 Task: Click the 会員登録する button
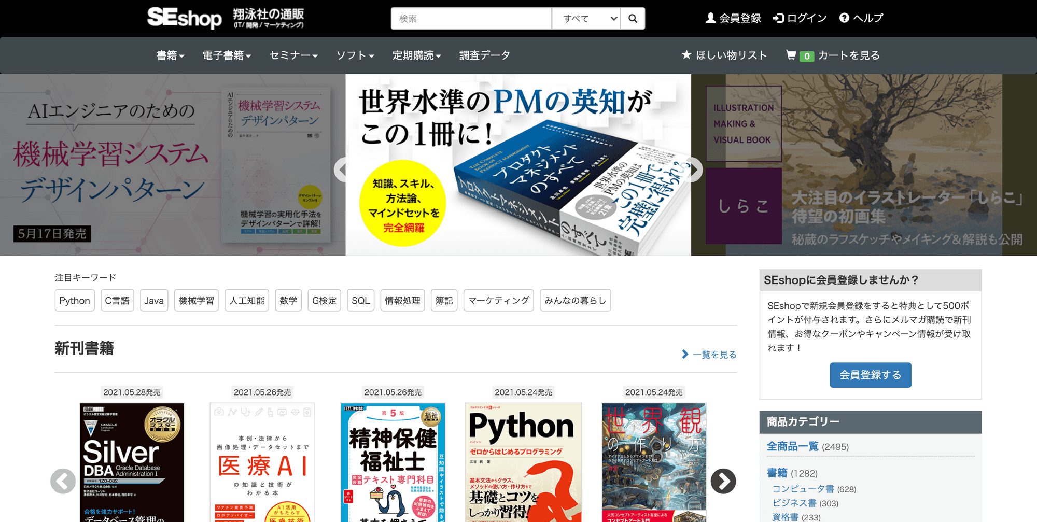click(x=870, y=375)
